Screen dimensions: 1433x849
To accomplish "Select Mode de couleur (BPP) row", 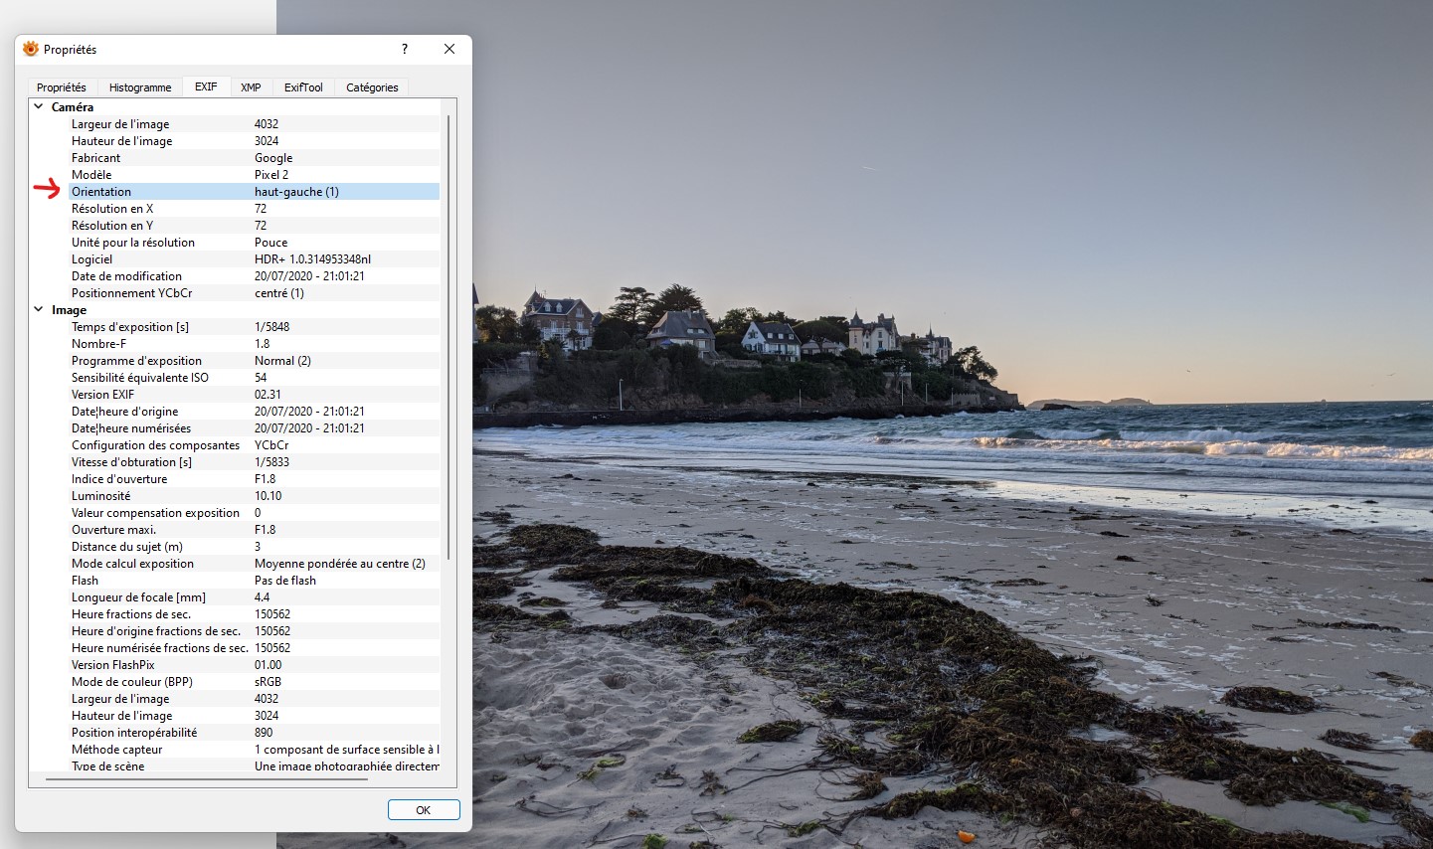I will (254, 682).
